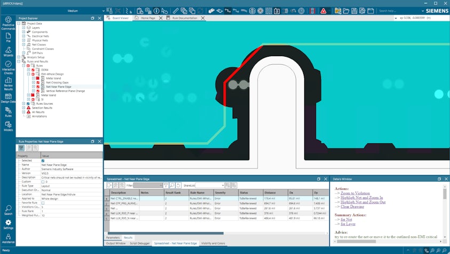
Task: Click the info toolbar icon
Action: [x=156, y=11]
